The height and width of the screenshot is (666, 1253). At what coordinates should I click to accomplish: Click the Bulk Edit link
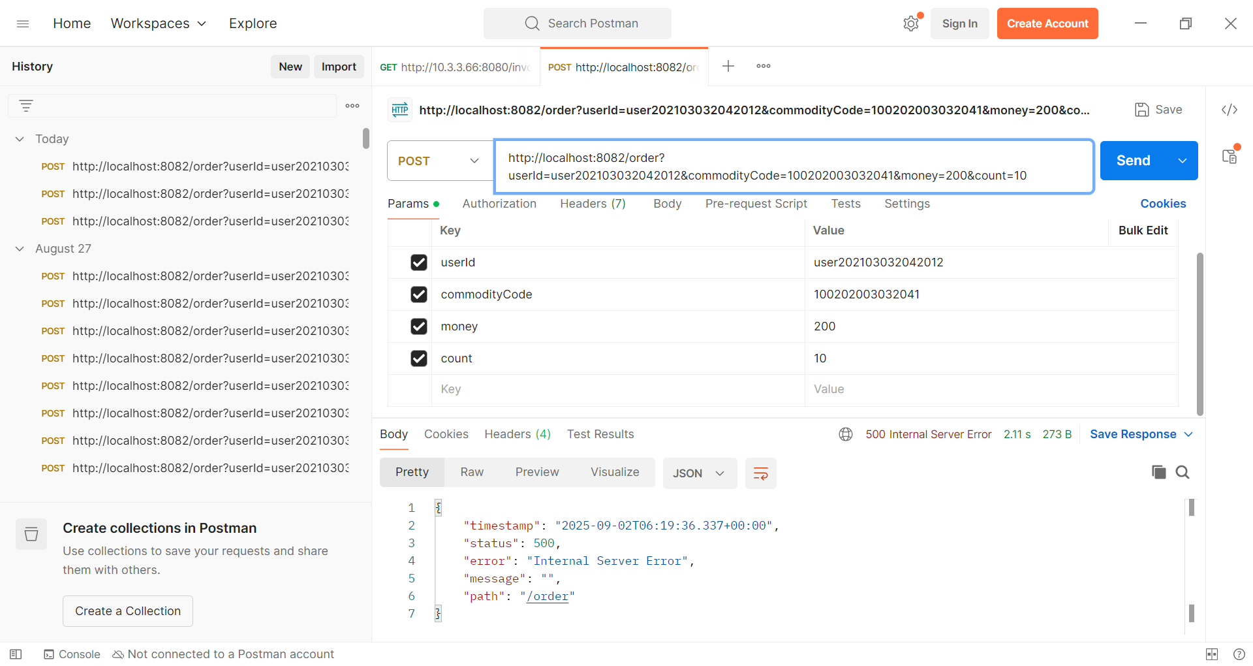1143,230
